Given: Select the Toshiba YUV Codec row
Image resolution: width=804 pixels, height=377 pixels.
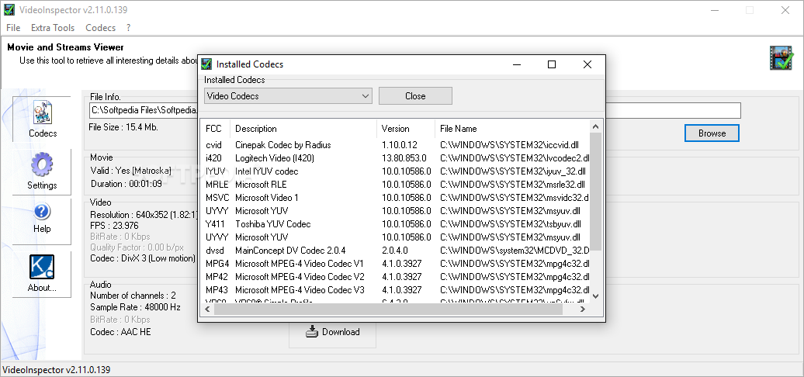Looking at the screenshot, I should 396,224.
